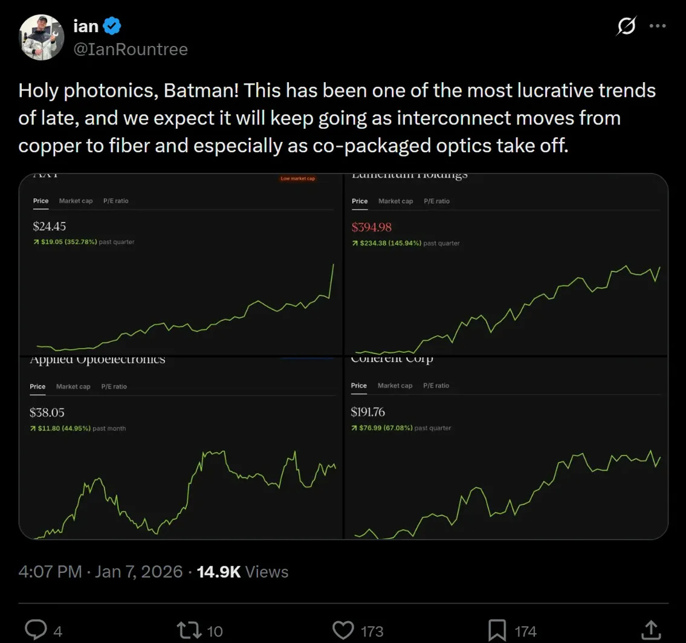Bookmark this post
Viewport: 686px width, 643px height.
(497, 630)
